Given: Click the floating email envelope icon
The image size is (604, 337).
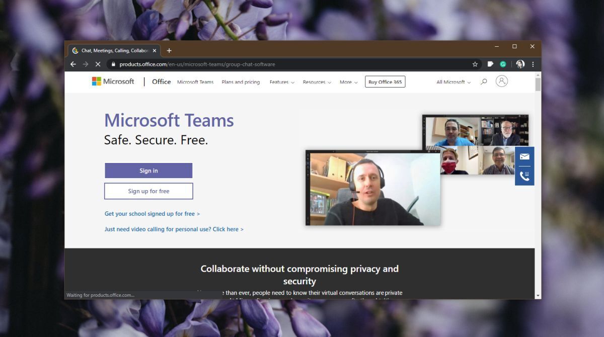Looking at the screenshot, I should pos(524,156).
